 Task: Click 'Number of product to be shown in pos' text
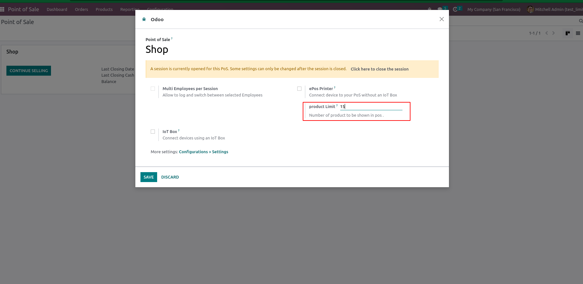[x=346, y=115]
